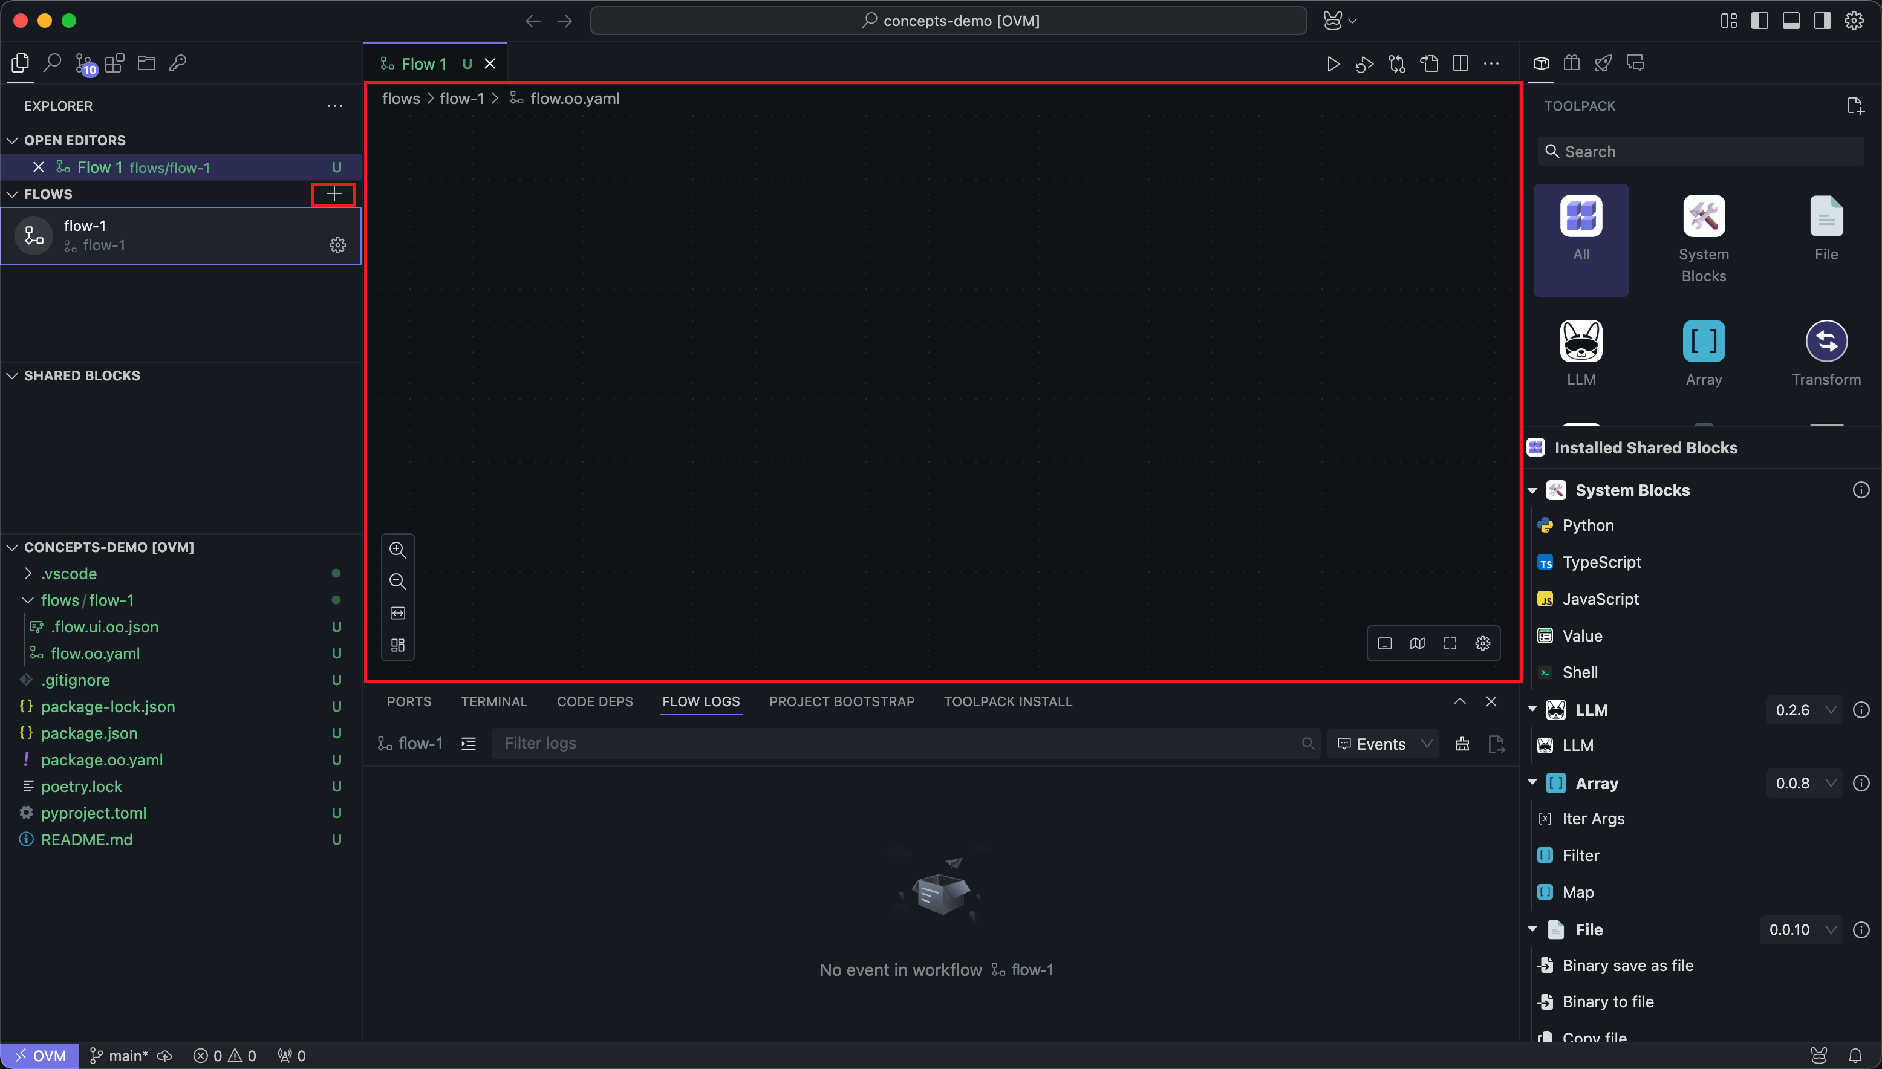Click the plus icon beside FLOWS
The width and height of the screenshot is (1882, 1069).
(x=334, y=194)
